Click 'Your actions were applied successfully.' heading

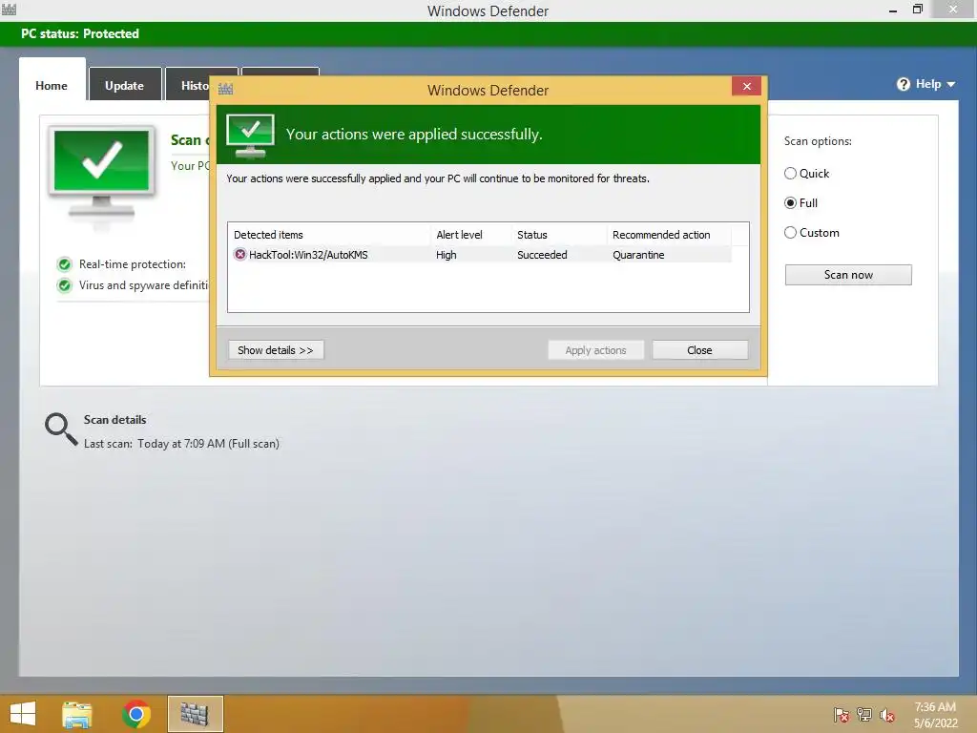414,135
